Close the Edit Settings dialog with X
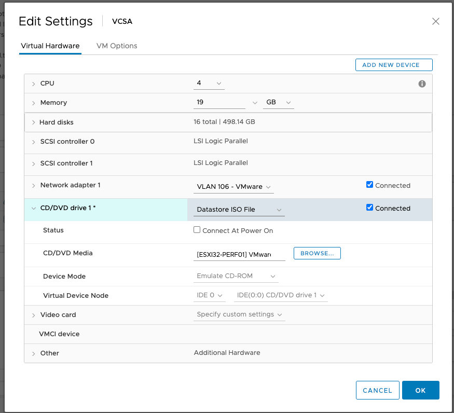 pos(436,21)
